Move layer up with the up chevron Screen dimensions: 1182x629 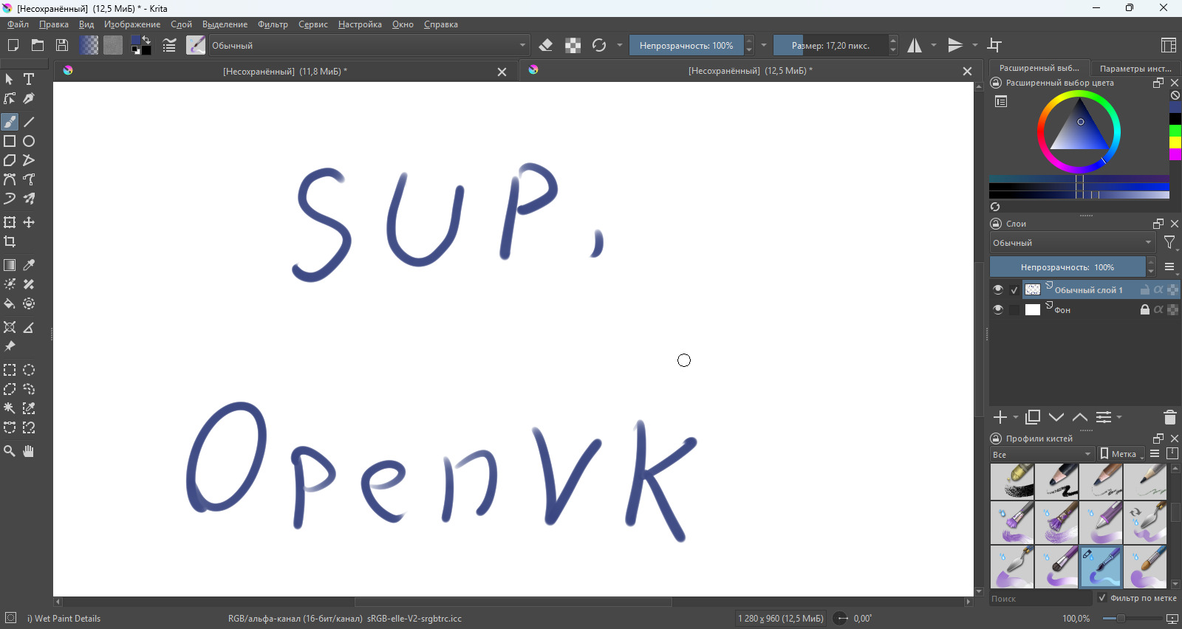point(1080,417)
